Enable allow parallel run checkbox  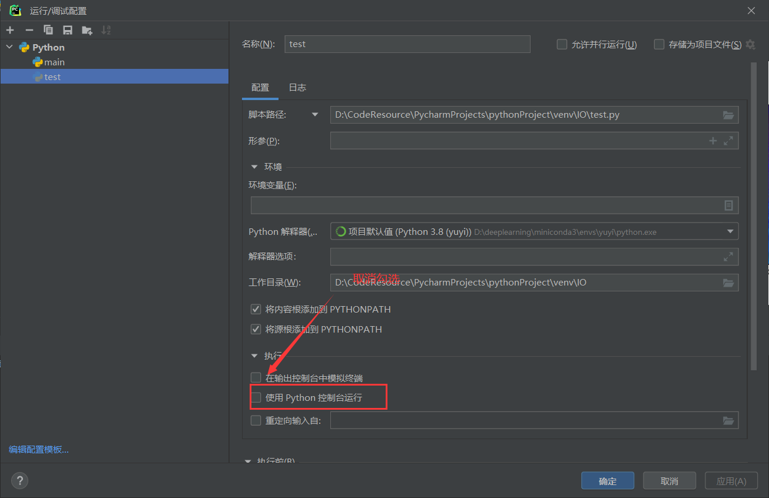[x=562, y=44]
